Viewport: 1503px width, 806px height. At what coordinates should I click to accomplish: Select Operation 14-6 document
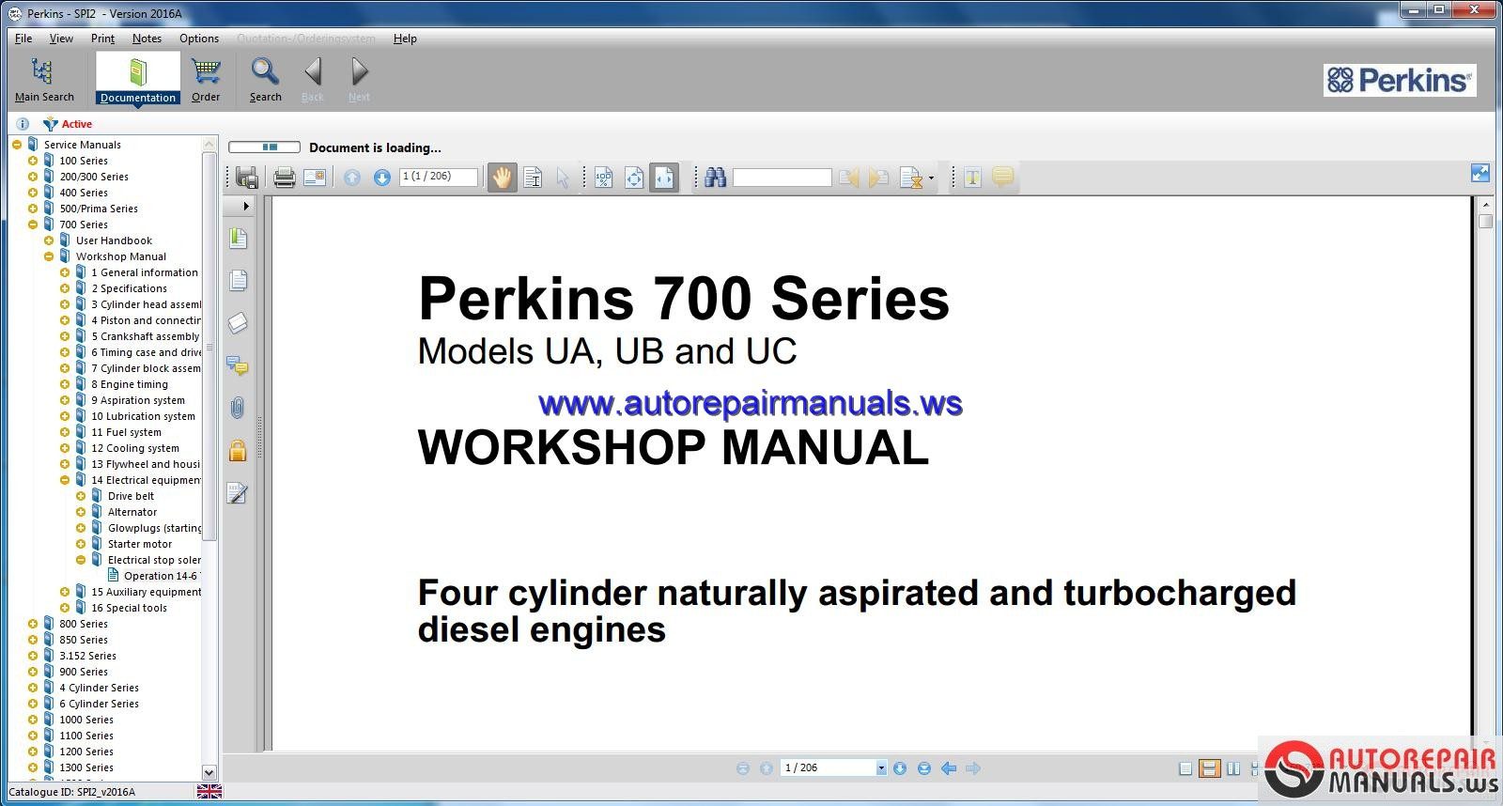point(161,576)
